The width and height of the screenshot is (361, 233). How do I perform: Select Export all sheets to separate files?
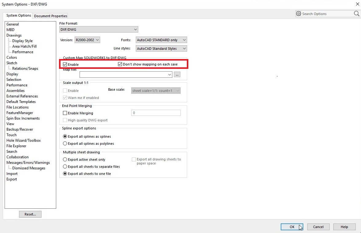(x=65, y=167)
